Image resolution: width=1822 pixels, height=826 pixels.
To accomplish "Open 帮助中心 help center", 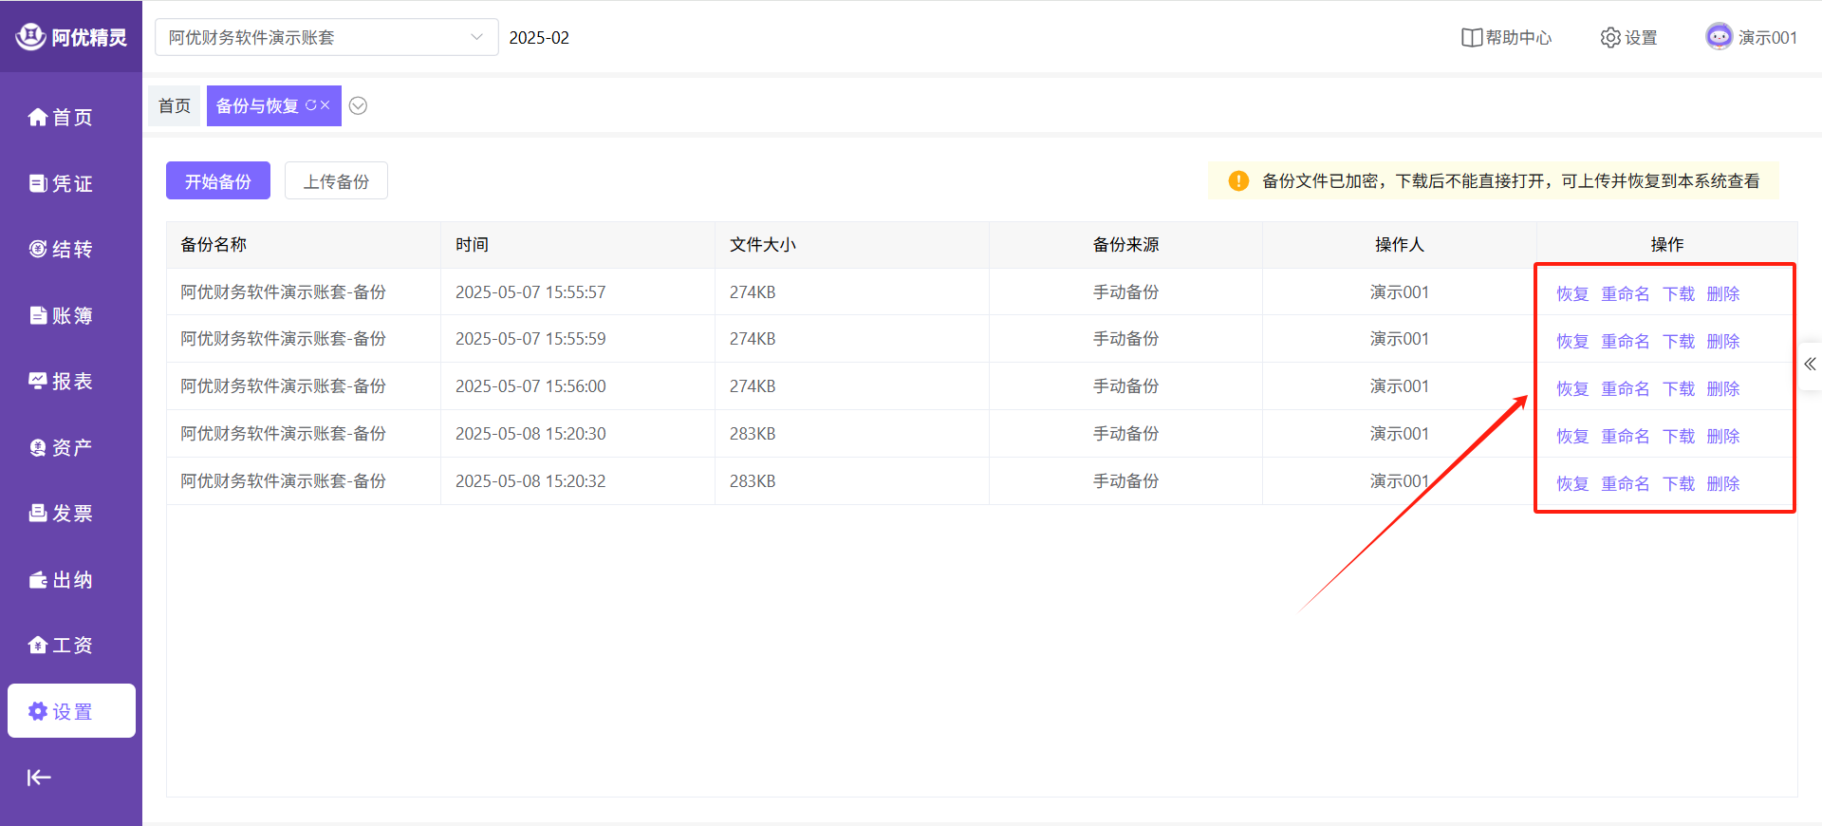I will tap(1506, 38).
